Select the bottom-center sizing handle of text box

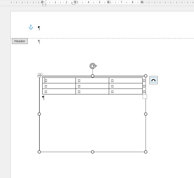point(92,152)
